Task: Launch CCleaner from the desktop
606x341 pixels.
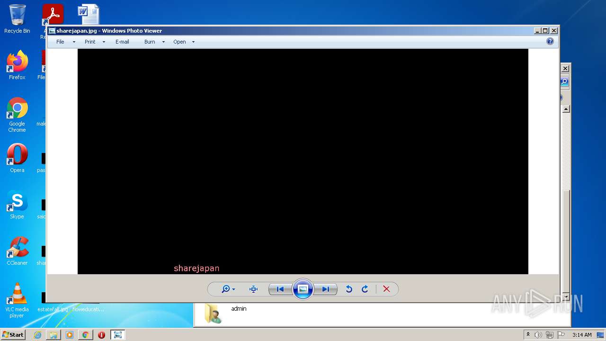Action: point(17,251)
